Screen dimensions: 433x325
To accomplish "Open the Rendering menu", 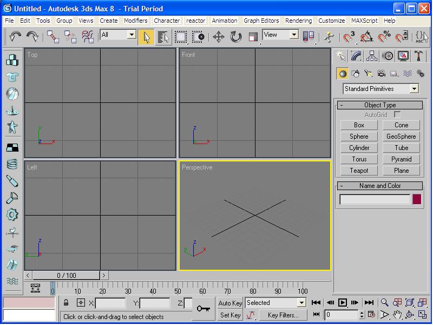I will [x=298, y=21].
